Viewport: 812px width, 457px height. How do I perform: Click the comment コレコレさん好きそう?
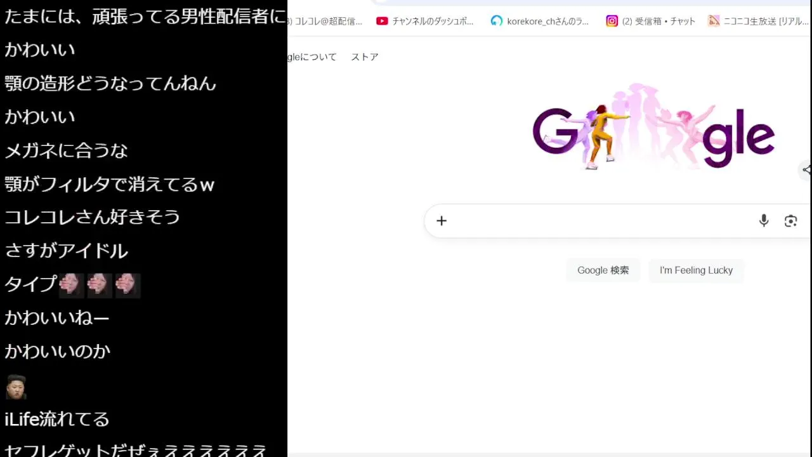click(x=93, y=217)
